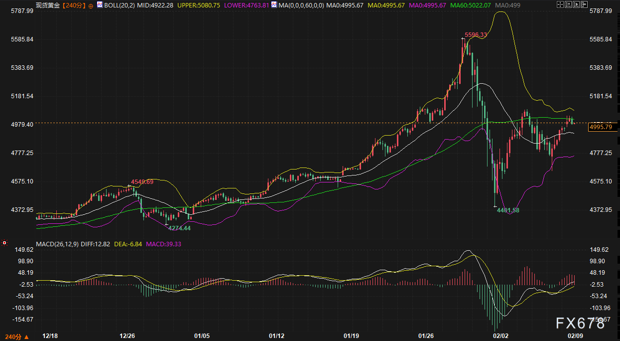The image size is (620, 341).
Task: Click the move-chart crosshair icon at top right
Action: [560, 4]
